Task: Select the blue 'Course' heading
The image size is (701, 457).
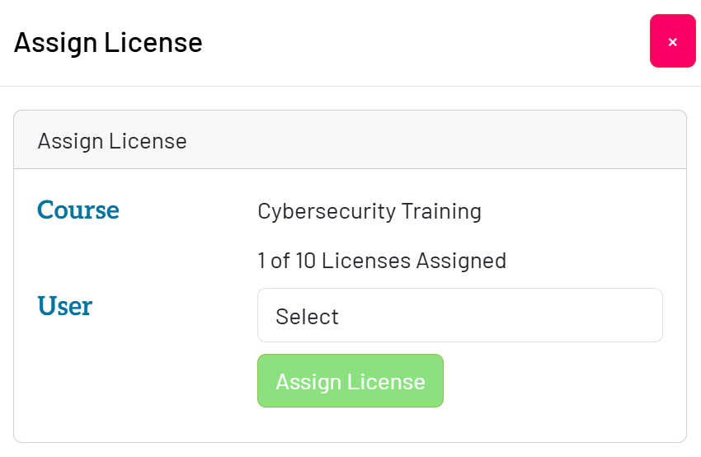Action: pos(78,210)
